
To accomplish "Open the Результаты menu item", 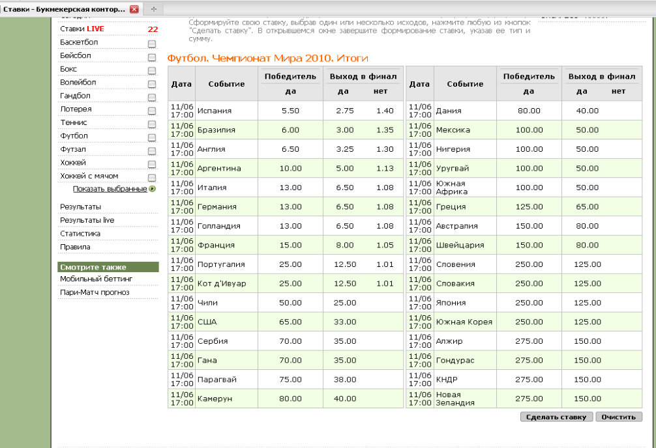I will [80, 206].
